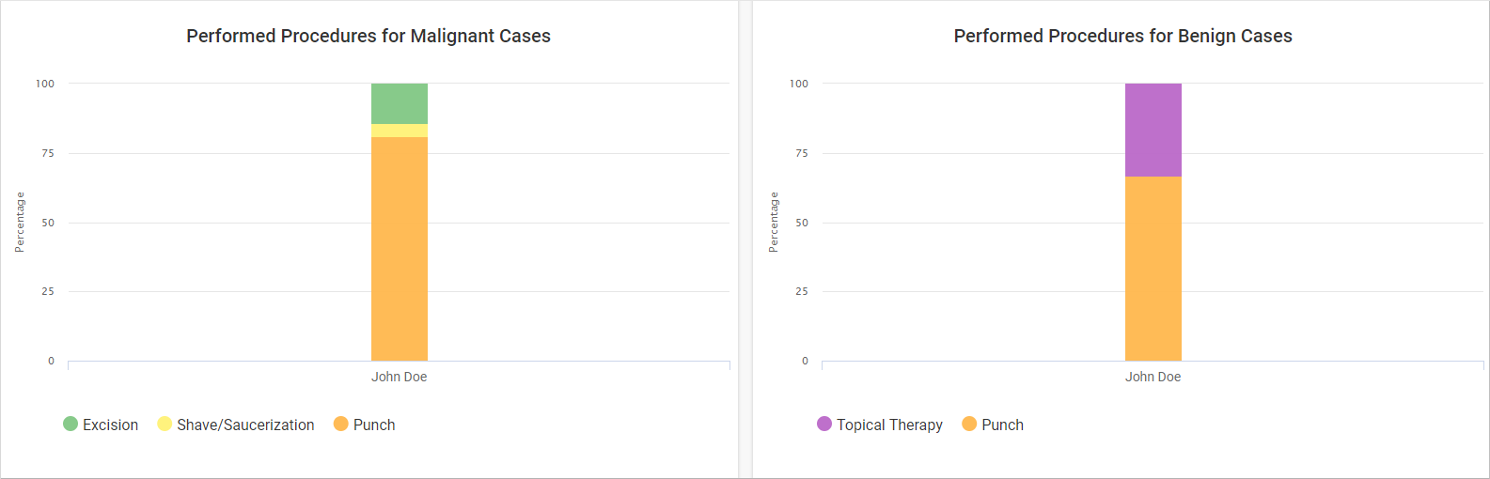
Task: Toggle Shave/Saucerization series via its legend label
Action: (245, 425)
